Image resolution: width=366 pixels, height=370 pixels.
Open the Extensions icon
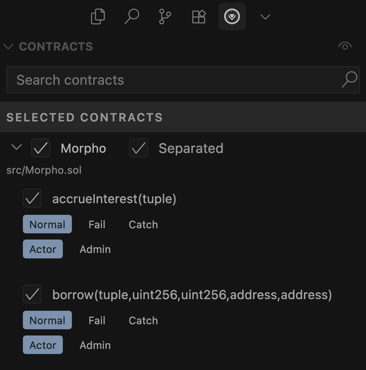(x=199, y=16)
